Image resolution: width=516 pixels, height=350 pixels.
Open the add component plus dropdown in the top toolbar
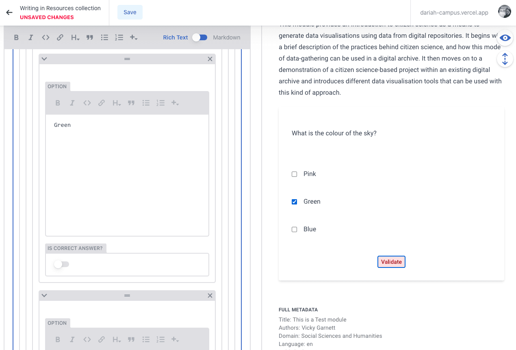[x=133, y=37]
